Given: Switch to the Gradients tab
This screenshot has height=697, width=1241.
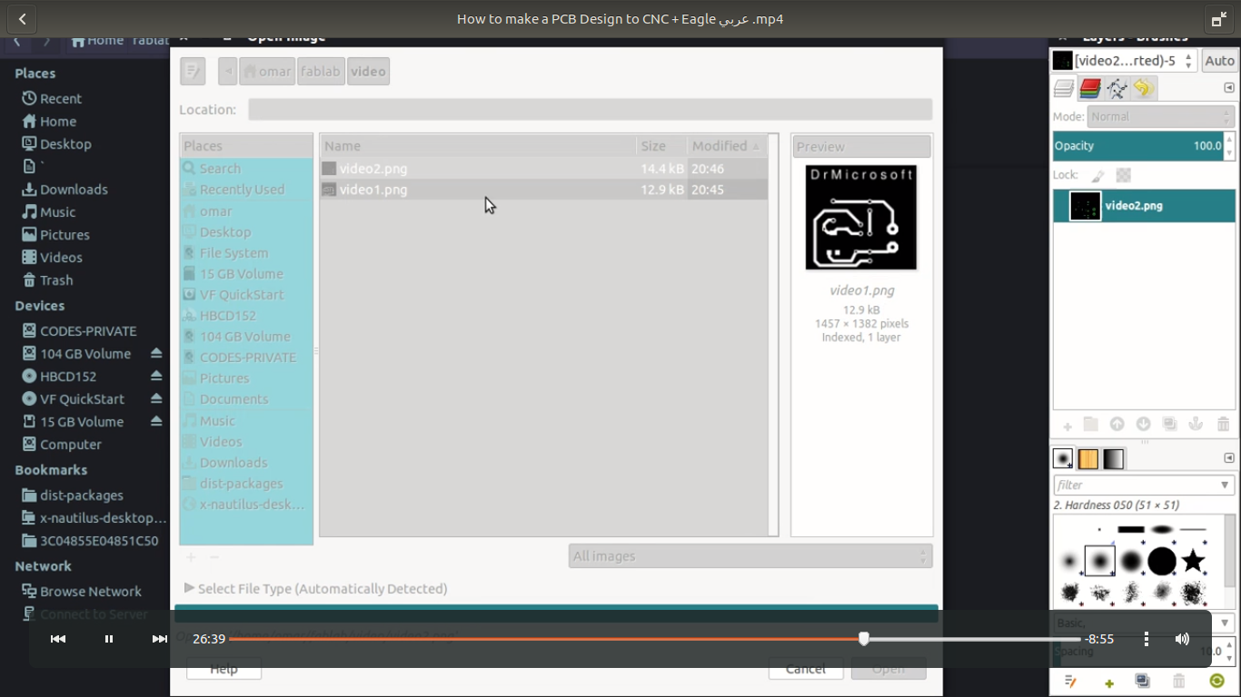Looking at the screenshot, I should click(x=1114, y=458).
